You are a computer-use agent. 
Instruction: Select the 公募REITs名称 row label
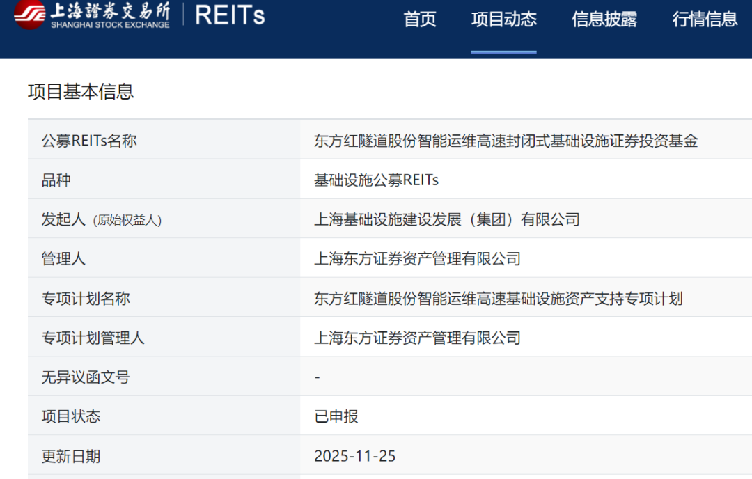89,141
